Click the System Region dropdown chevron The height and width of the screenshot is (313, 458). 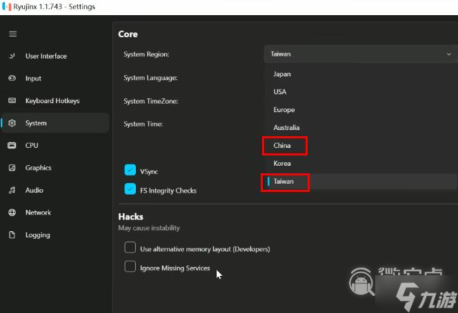448,54
